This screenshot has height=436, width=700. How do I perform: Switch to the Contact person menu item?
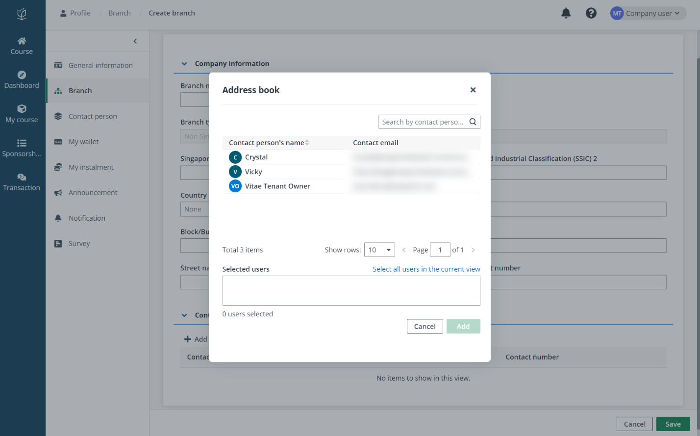pos(92,116)
